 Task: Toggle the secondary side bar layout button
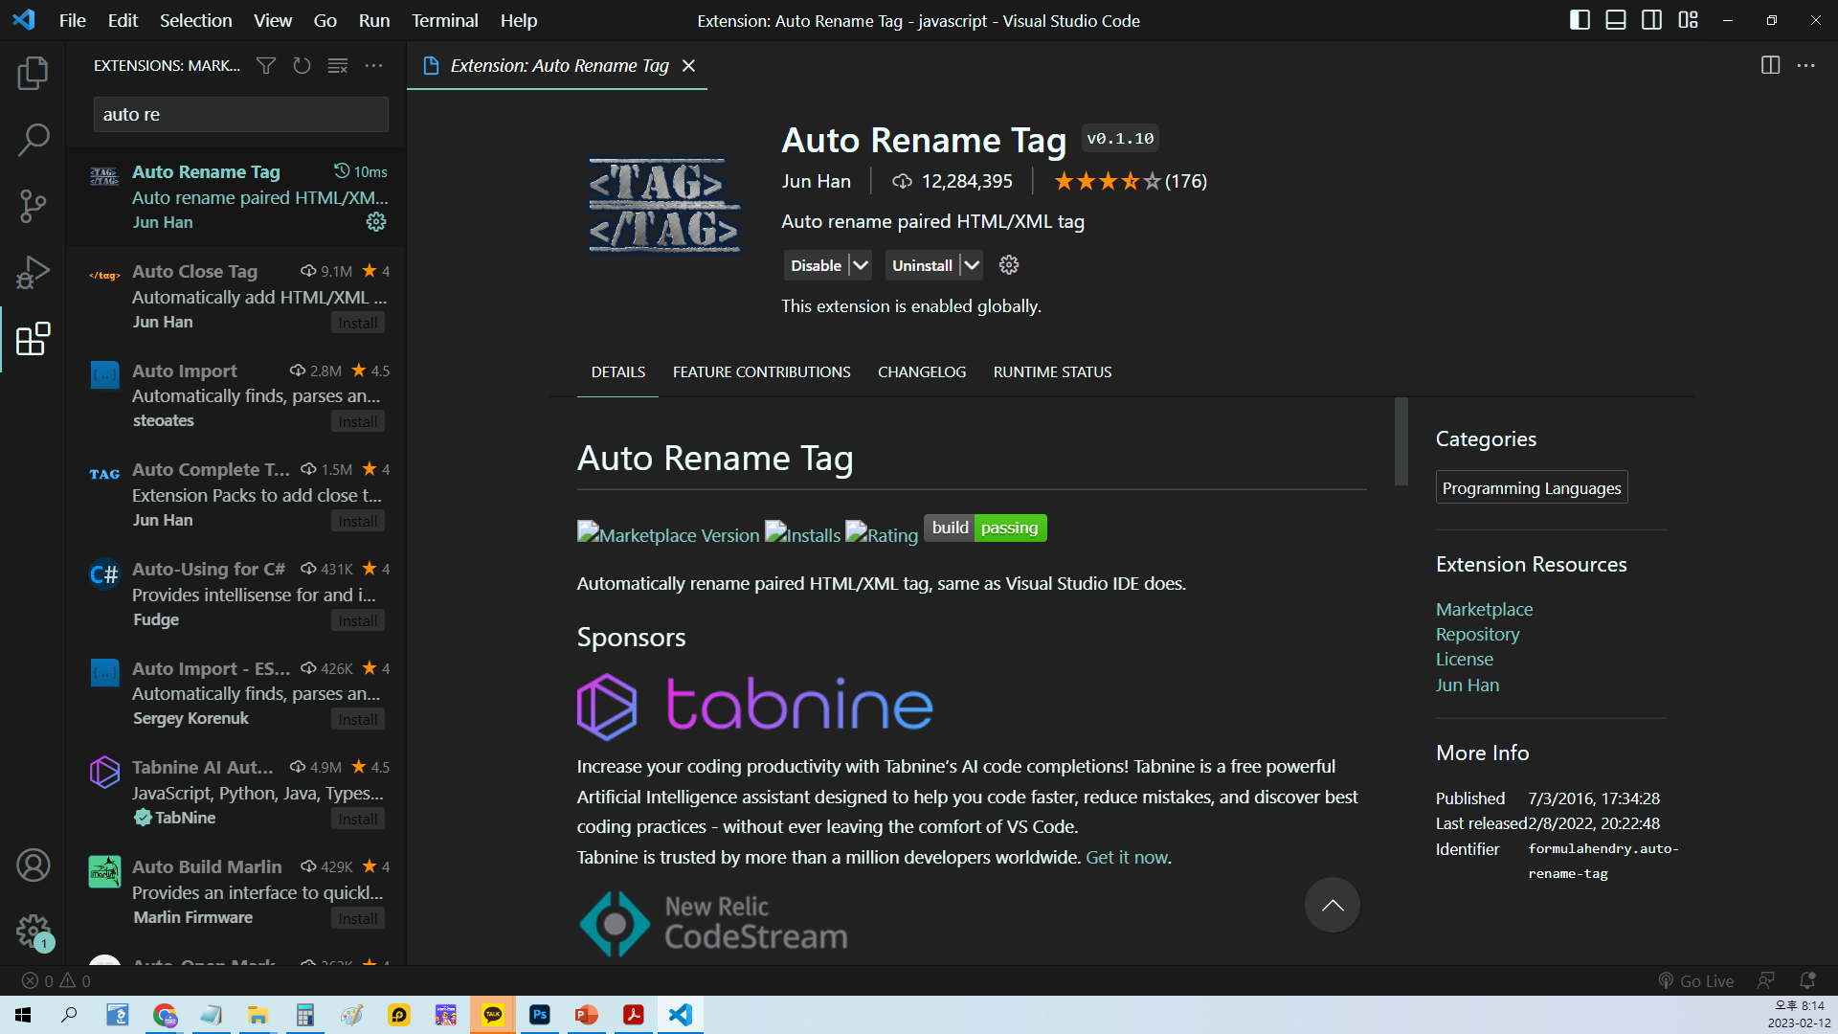(1651, 20)
